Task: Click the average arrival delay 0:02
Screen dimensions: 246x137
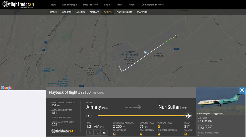Action: (54, 124)
